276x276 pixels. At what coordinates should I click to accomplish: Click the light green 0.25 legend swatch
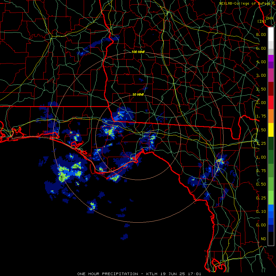coord(271,198)
